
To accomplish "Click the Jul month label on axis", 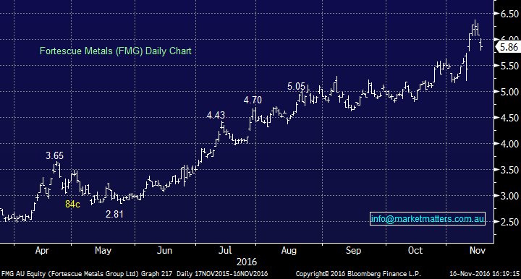I will coord(225,251).
